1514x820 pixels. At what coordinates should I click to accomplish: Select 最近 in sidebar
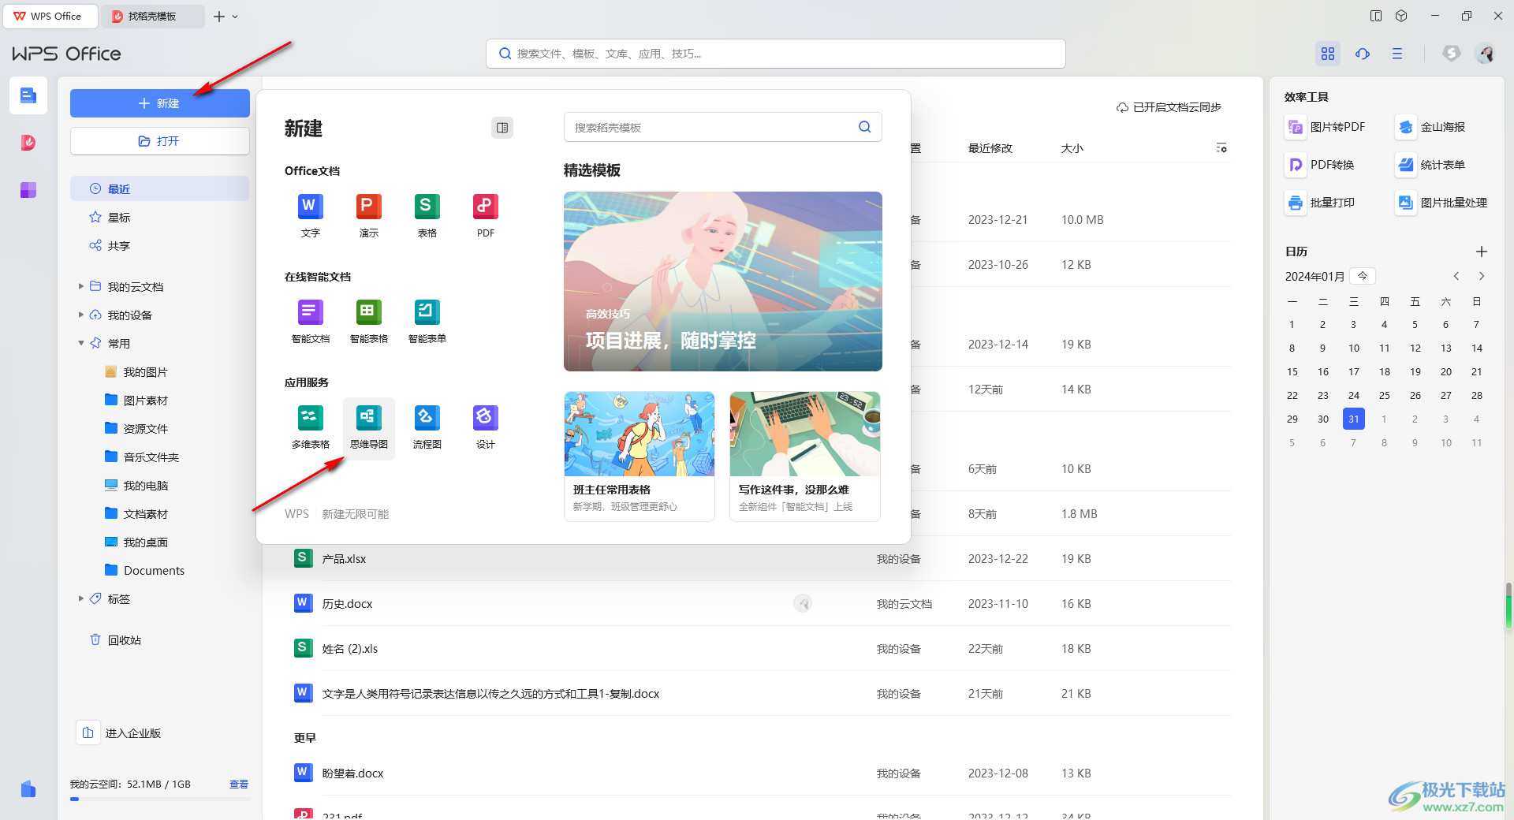[x=159, y=188]
